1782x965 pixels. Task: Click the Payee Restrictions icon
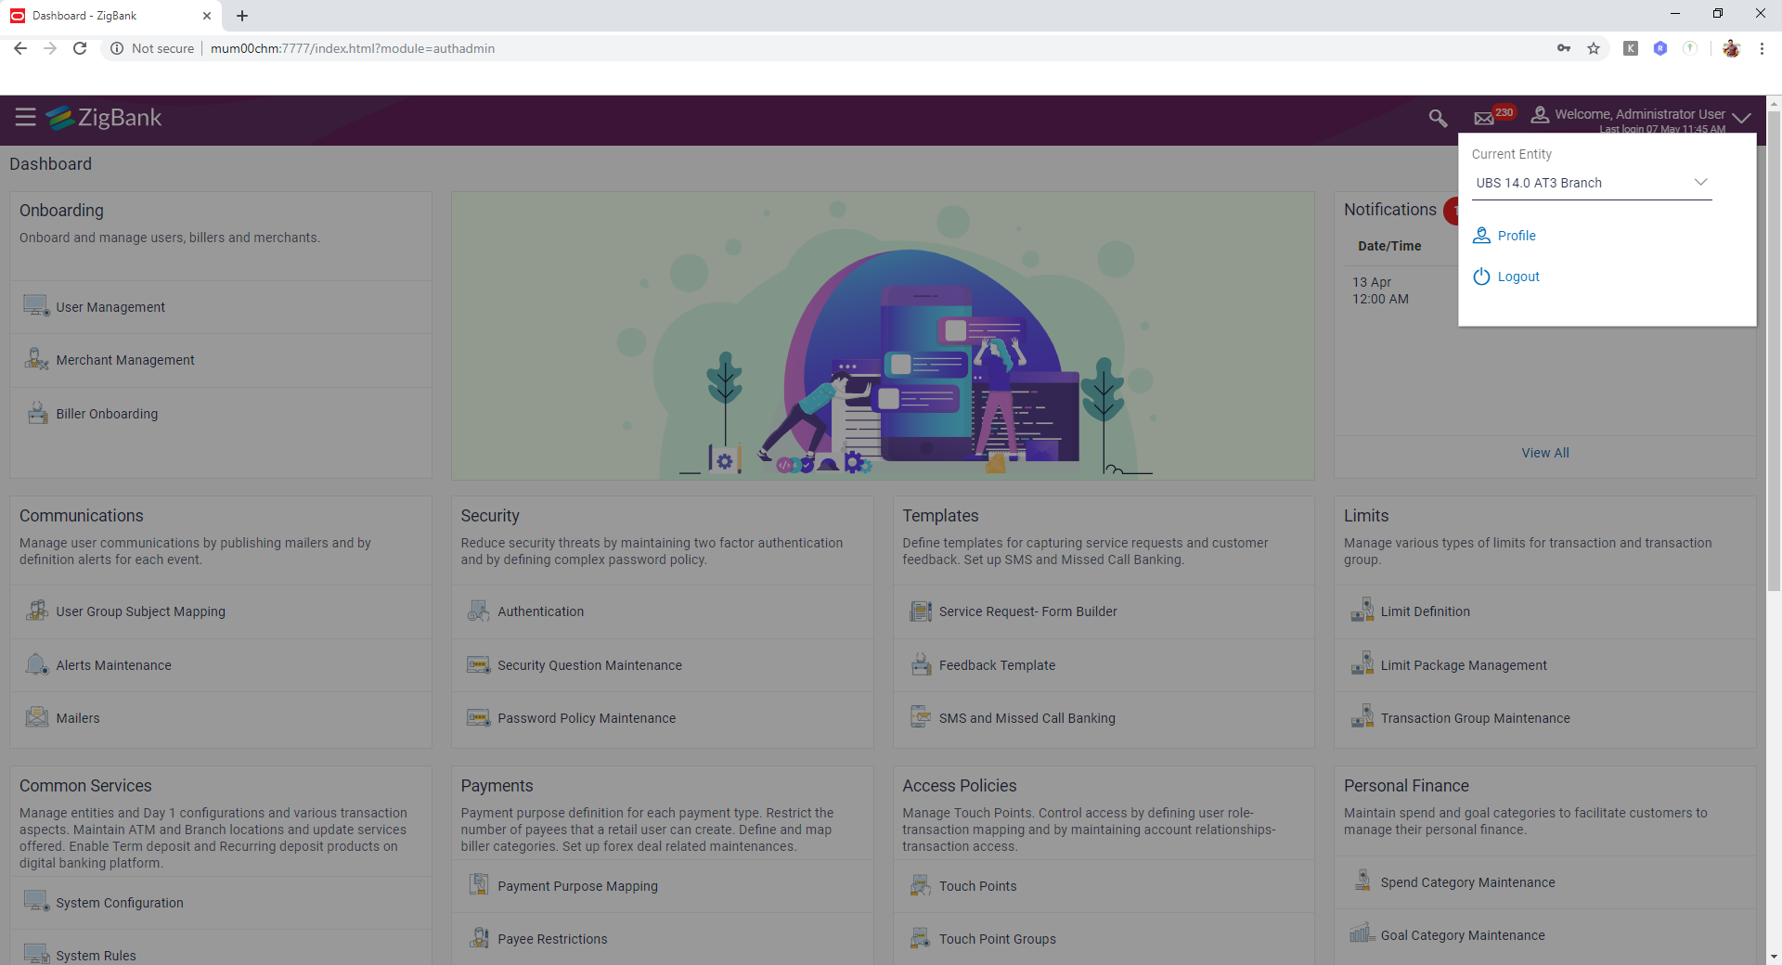point(479,938)
